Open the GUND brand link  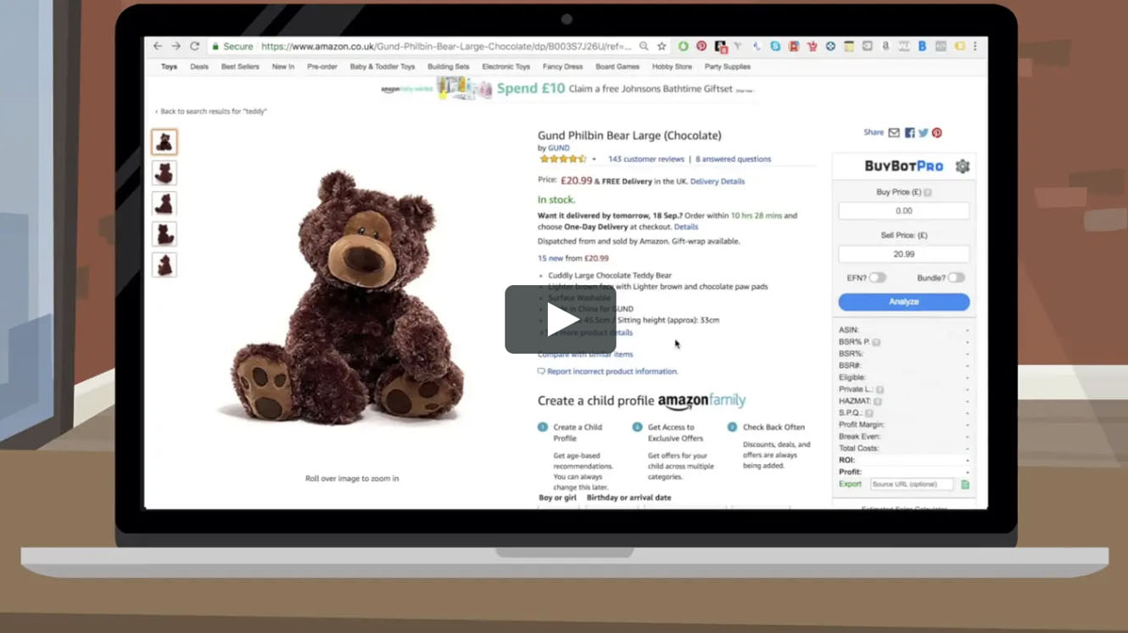point(559,148)
